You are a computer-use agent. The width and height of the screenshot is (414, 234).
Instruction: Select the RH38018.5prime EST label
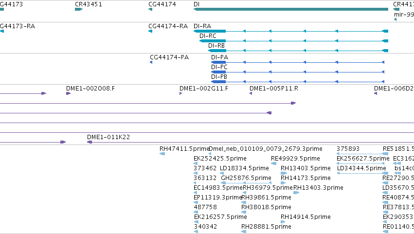[266, 207]
